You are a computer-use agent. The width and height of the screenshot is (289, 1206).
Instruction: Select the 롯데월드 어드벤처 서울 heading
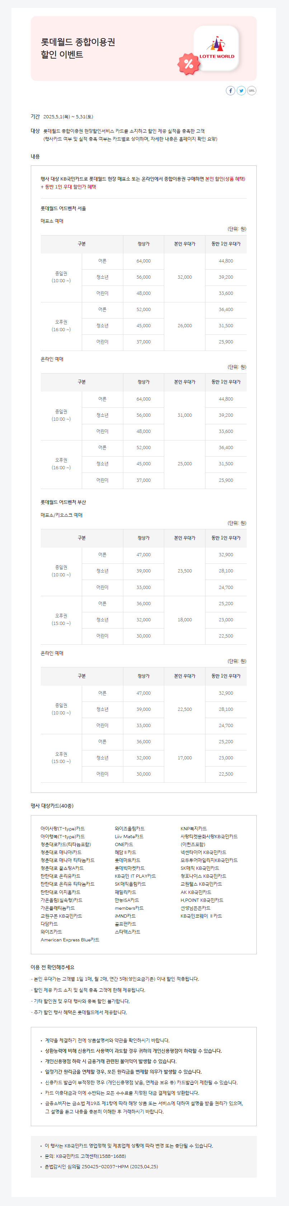click(x=63, y=208)
